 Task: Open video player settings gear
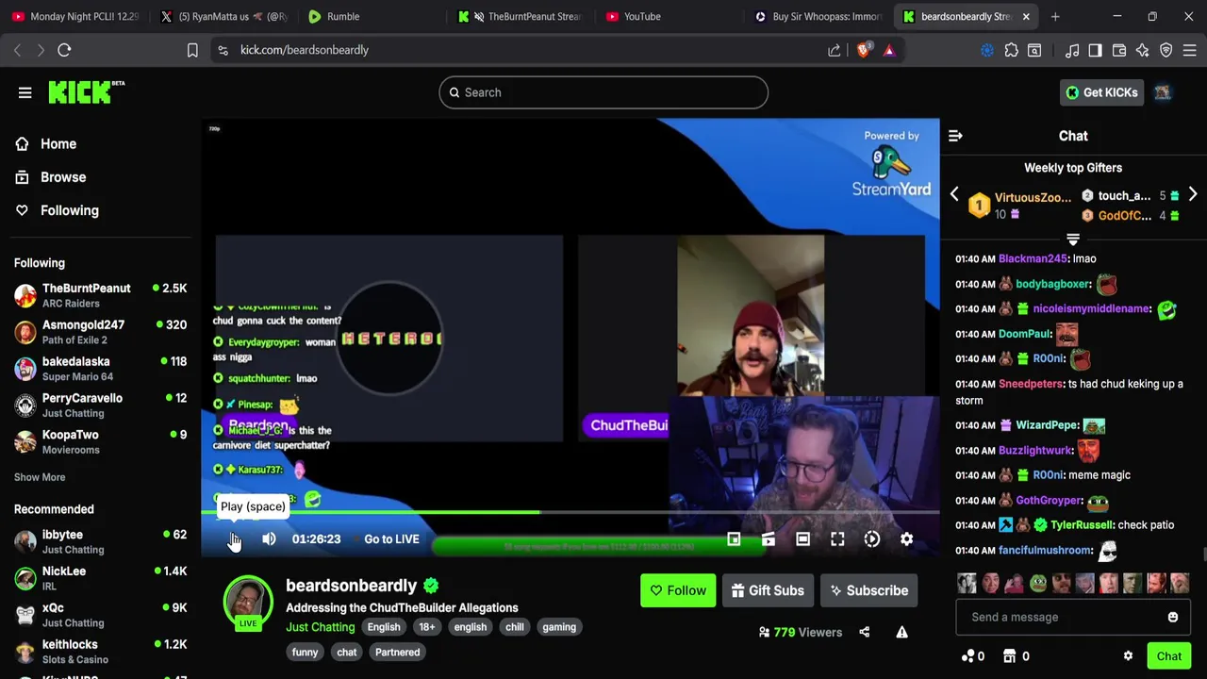click(x=906, y=539)
